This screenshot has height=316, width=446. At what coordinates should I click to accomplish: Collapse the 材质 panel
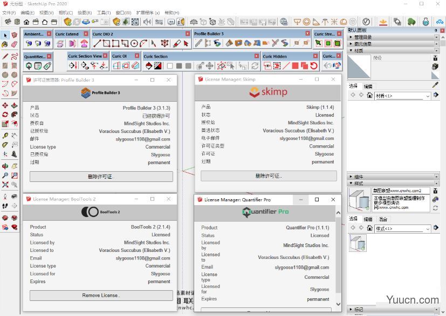[394, 51]
